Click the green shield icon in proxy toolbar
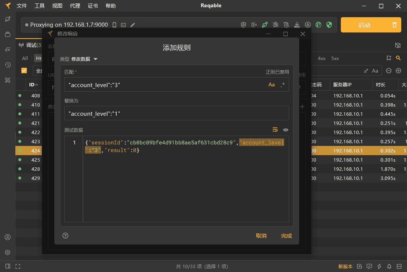Screen dimensions: 407x272 pyautogui.click(x=329, y=25)
